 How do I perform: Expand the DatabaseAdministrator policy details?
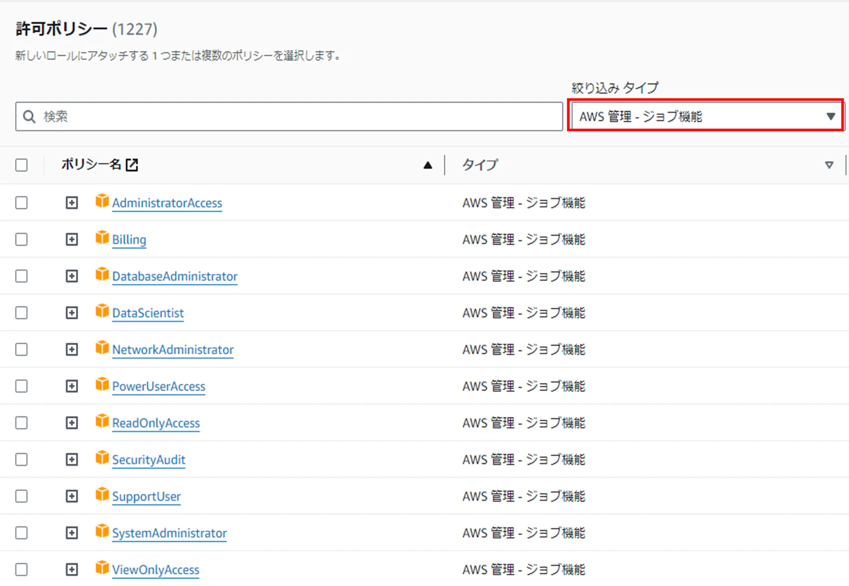[72, 276]
